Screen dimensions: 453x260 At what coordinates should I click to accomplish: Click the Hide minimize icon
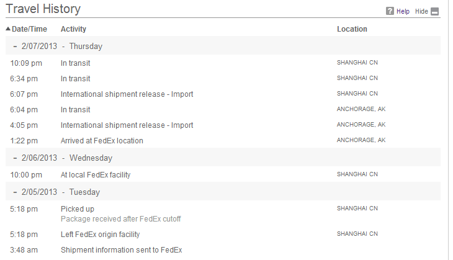tap(434, 11)
